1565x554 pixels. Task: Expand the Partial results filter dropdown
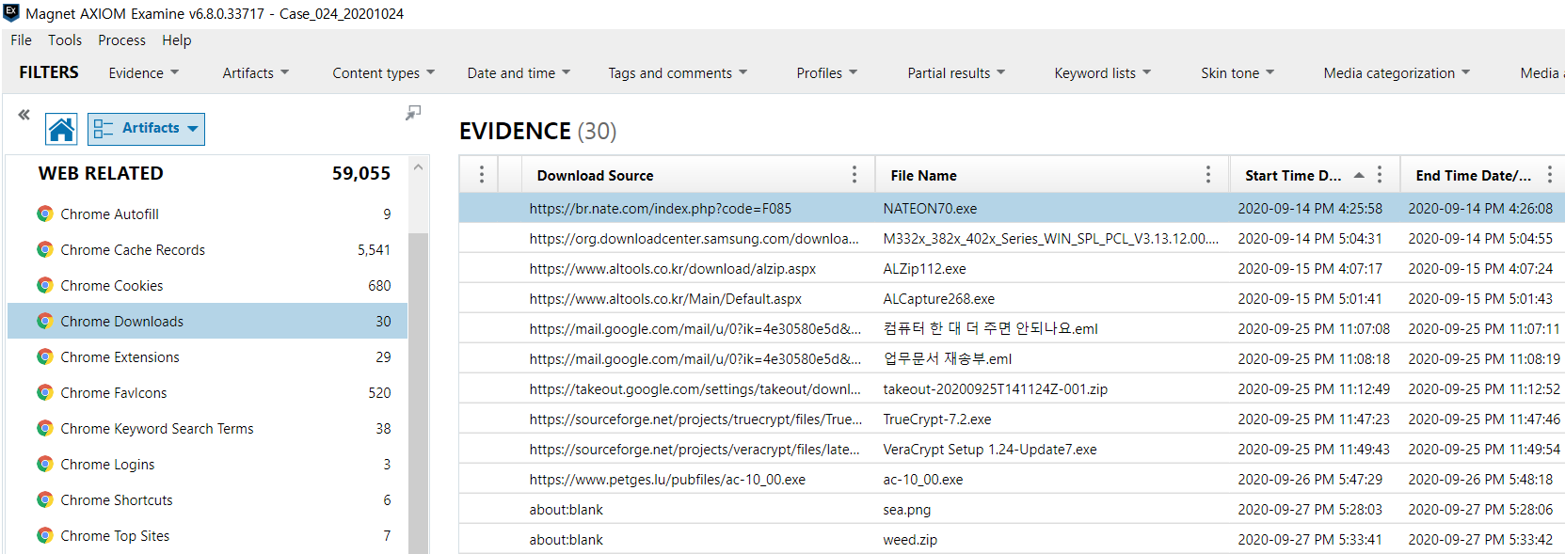(x=956, y=72)
